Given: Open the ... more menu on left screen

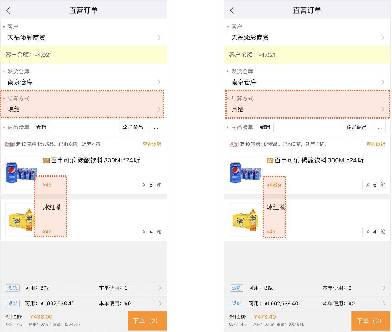Looking at the screenshot, I should (x=156, y=127).
